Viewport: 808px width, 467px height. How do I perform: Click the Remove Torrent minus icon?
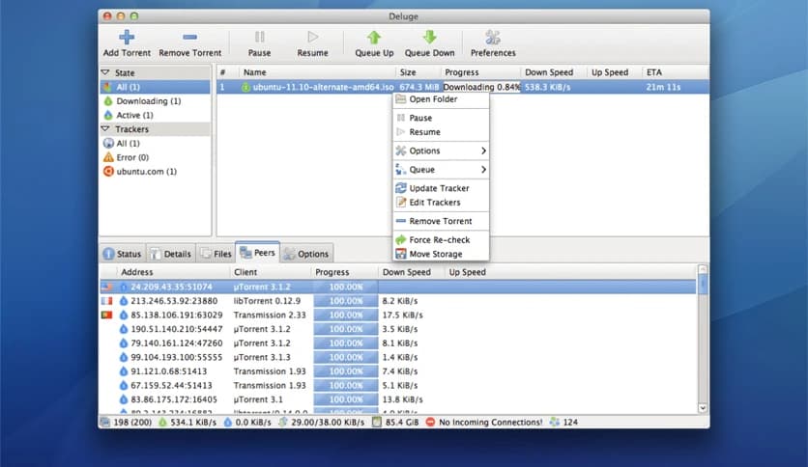pyautogui.click(x=189, y=37)
